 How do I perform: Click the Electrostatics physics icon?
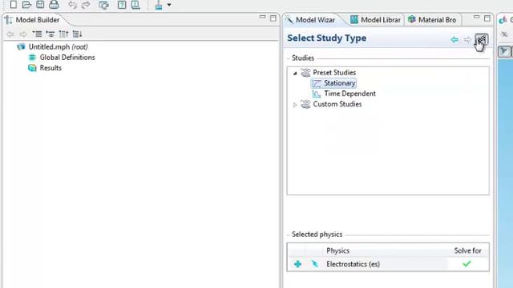315,264
